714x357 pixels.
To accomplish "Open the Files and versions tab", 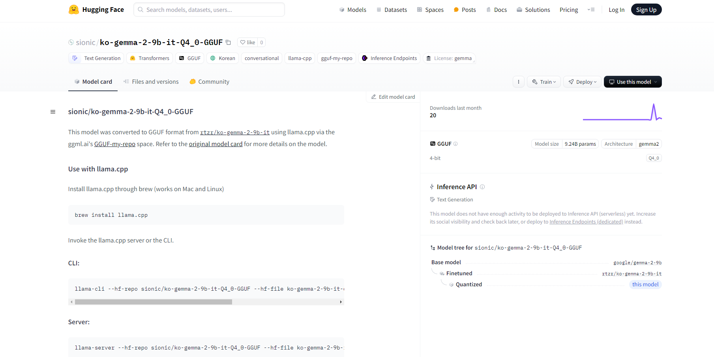I will click(151, 82).
